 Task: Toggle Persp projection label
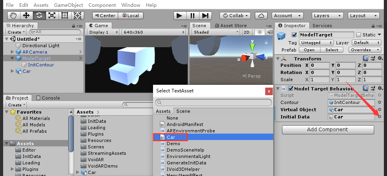252,76
